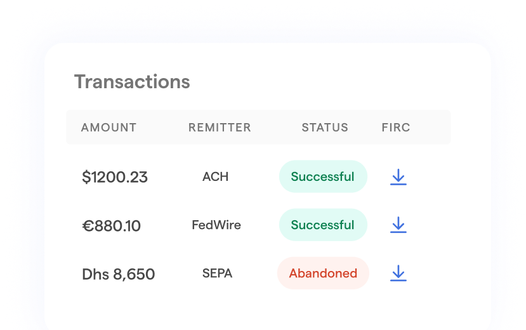Sort by the STATUS column header
Screen dimensions: 526x330
(325, 128)
